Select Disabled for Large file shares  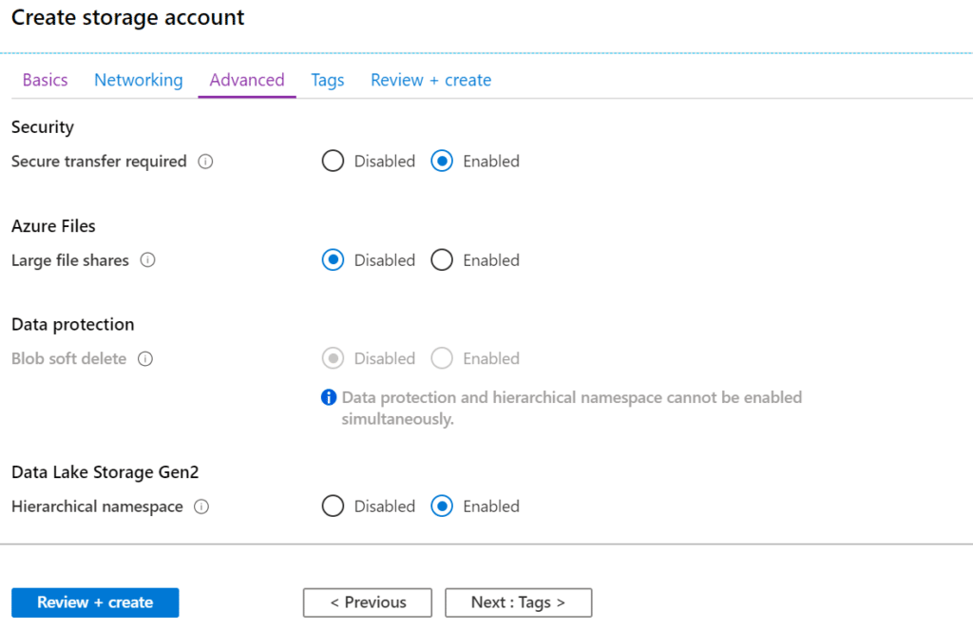coord(333,260)
